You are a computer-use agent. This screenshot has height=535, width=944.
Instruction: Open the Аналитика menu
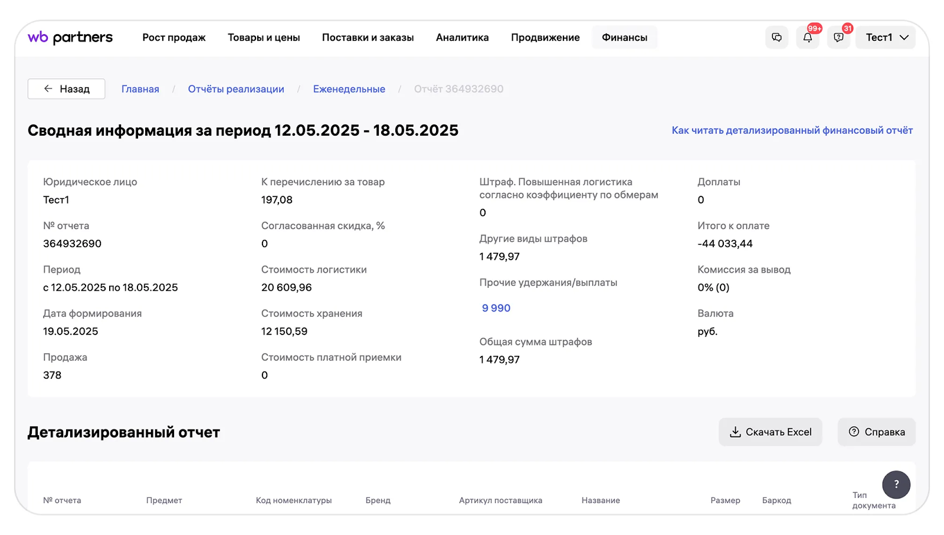463,37
